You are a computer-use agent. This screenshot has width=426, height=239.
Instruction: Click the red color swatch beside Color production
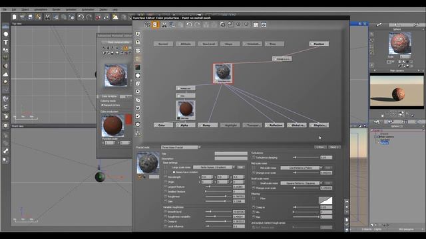128,119
